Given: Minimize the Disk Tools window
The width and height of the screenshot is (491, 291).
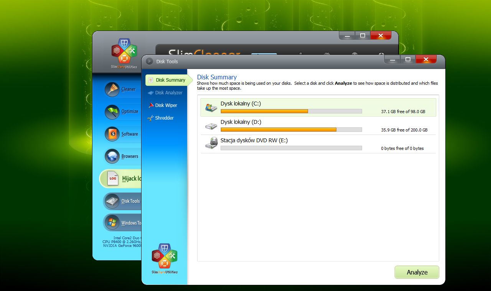Looking at the screenshot, I should (x=392, y=59).
